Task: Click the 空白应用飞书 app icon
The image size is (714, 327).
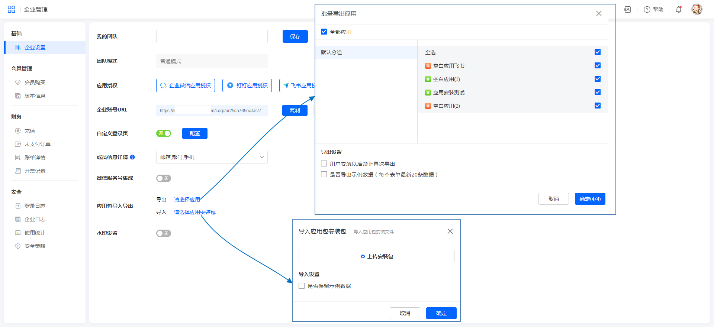Action: [428, 66]
